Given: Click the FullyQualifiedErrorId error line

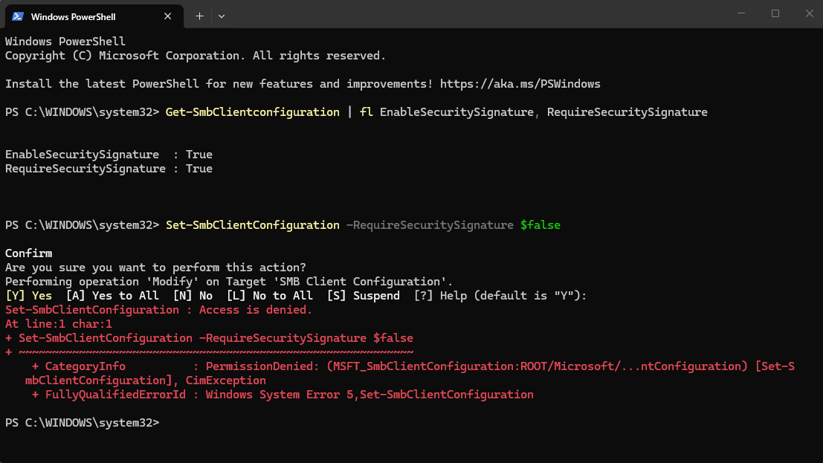Looking at the screenshot, I should [283, 395].
